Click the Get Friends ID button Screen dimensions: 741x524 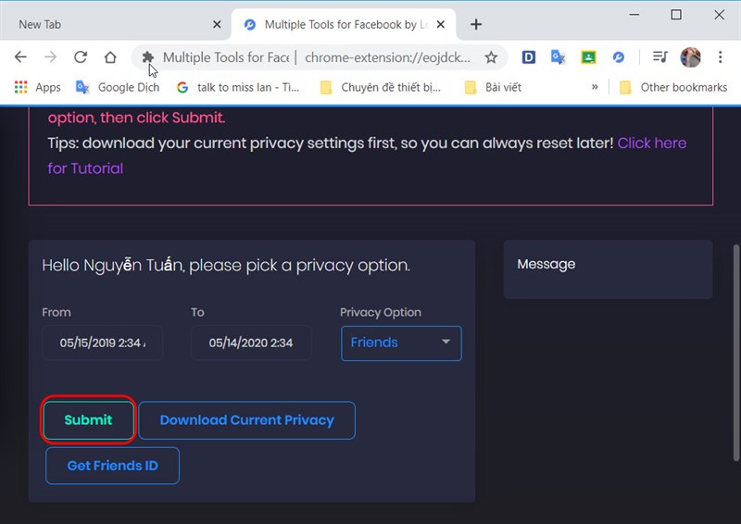(x=112, y=466)
